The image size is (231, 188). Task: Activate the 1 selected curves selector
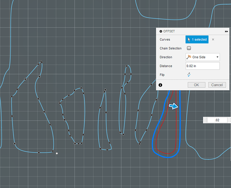click(x=197, y=39)
